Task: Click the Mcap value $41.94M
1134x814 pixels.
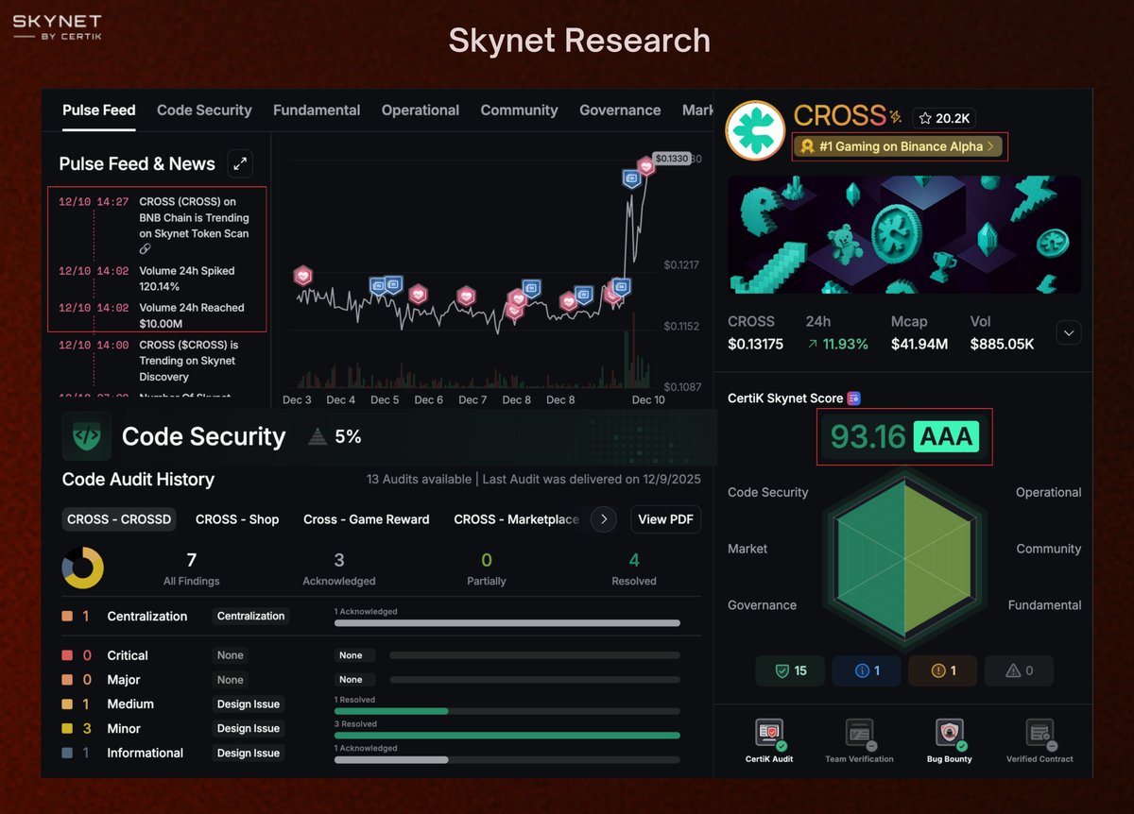Action: (919, 345)
